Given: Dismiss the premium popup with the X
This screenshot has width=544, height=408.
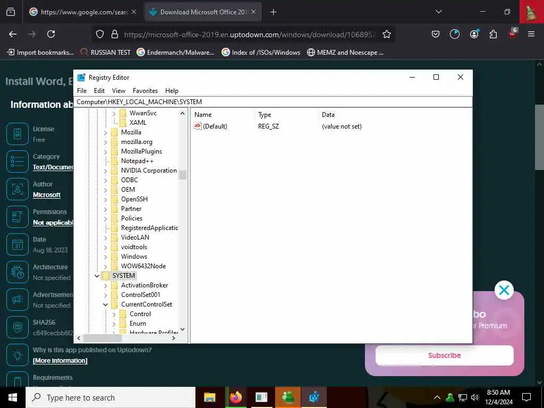Looking at the screenshot, I should (504, 290).
